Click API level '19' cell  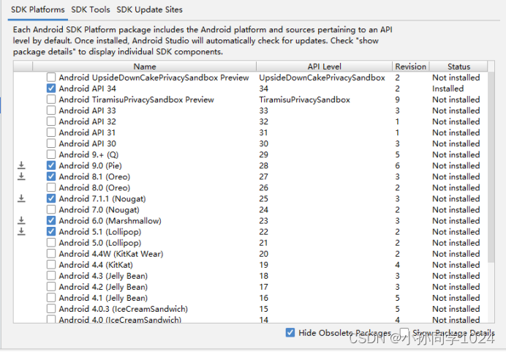tap(264, 265)
